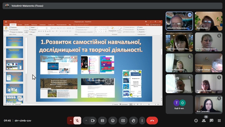Open audio settings chevron beside microphone
This screenshot has width=225, height=127.
(x=71, y=121)
